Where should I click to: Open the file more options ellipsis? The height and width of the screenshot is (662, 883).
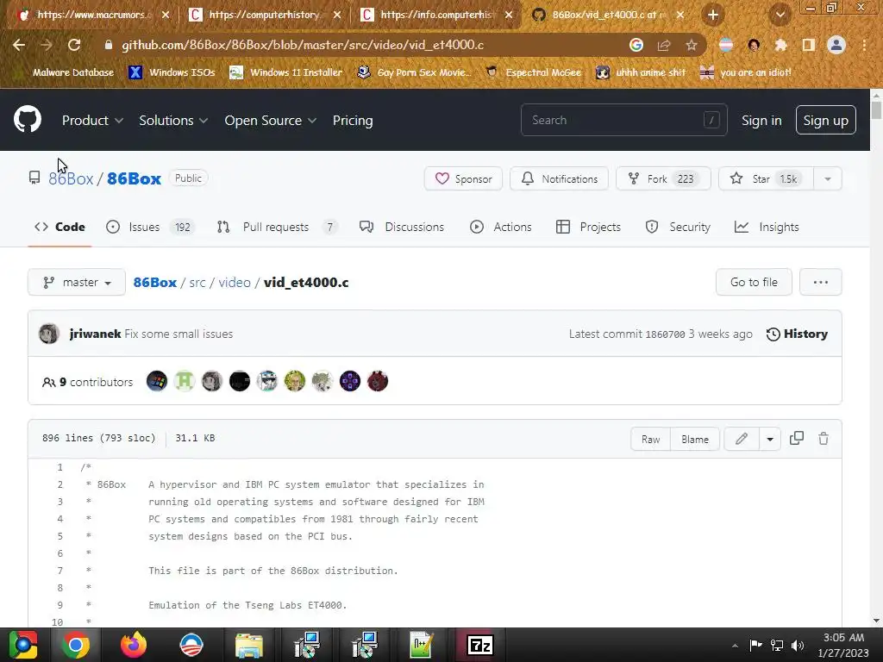[821, 282]
